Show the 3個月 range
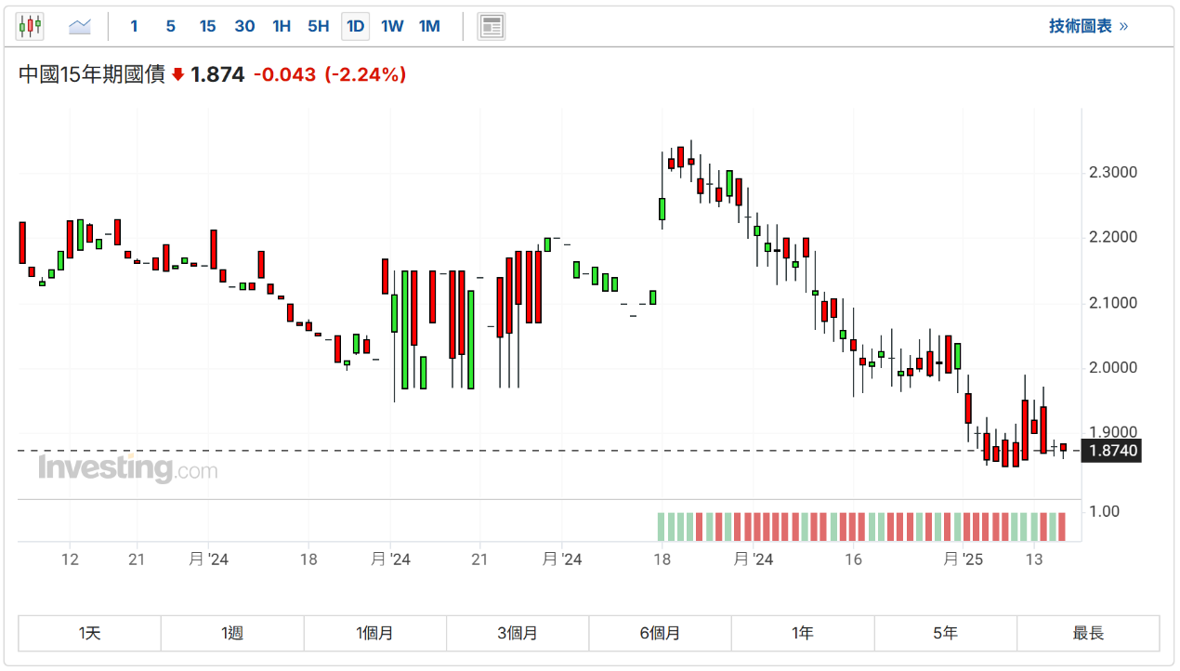Screen dimensions: 1180x671 [x=518, y=633]
